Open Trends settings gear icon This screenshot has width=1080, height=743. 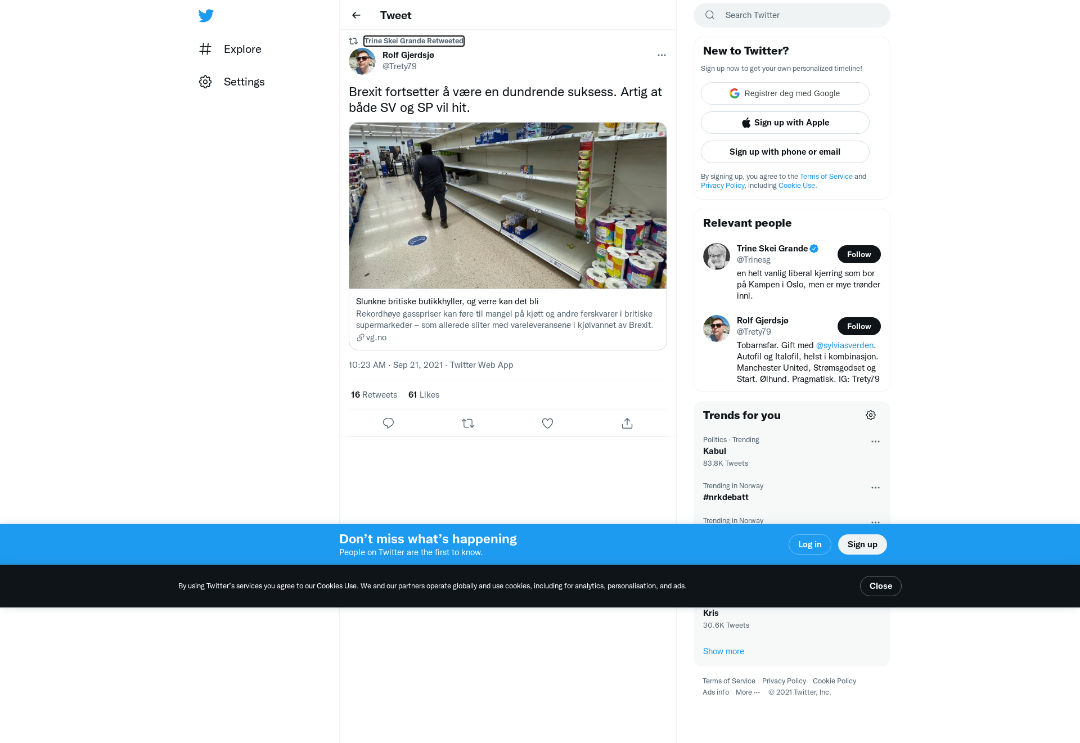click(871, 415)
